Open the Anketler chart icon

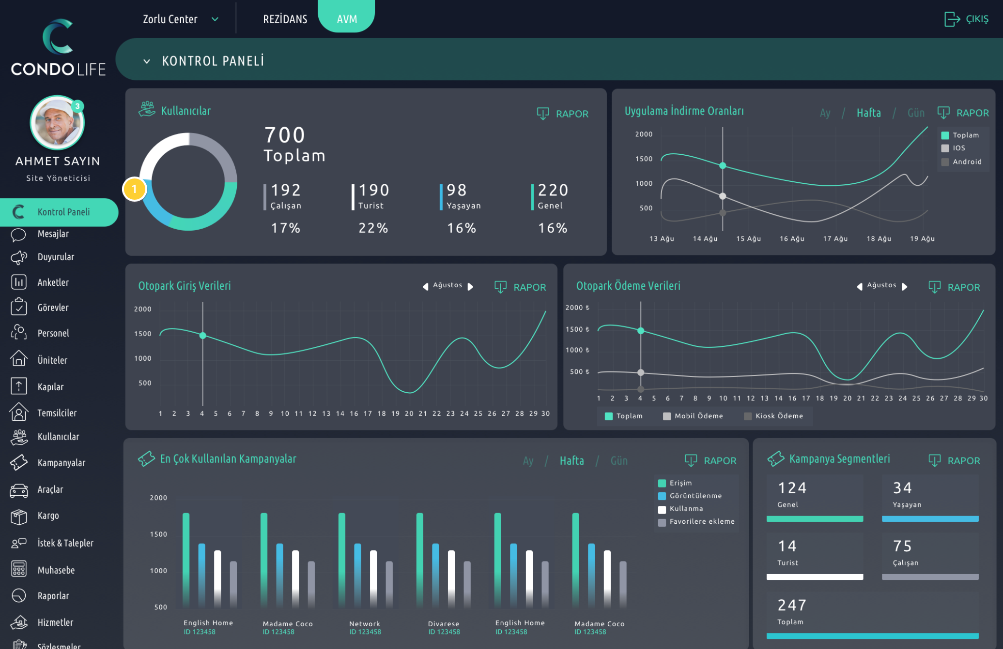(x=18, y=282)
